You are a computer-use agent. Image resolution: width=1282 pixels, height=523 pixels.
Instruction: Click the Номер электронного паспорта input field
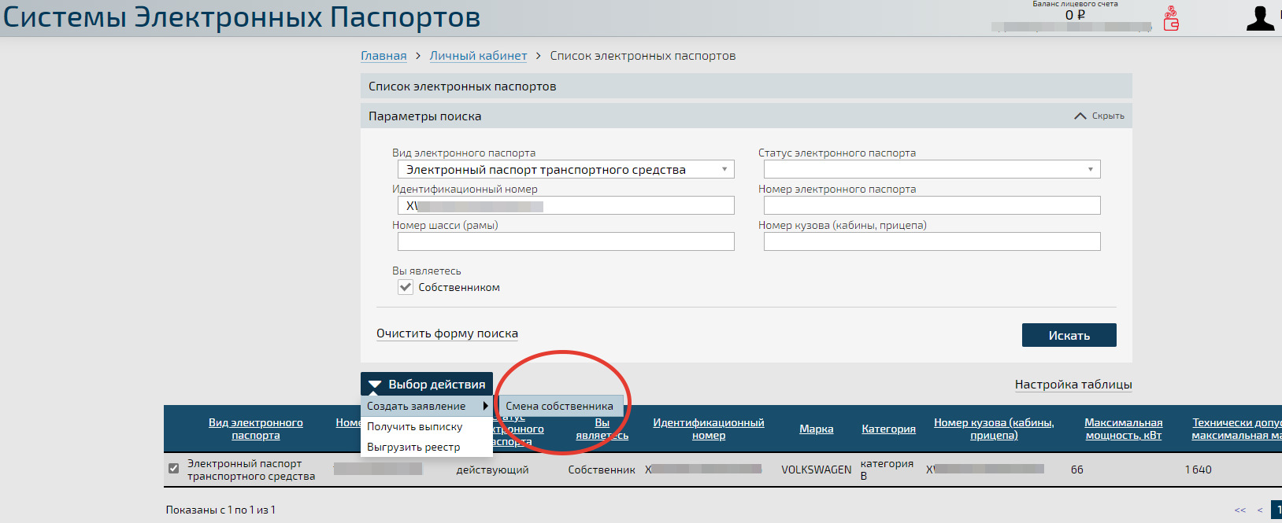point(932,206)
